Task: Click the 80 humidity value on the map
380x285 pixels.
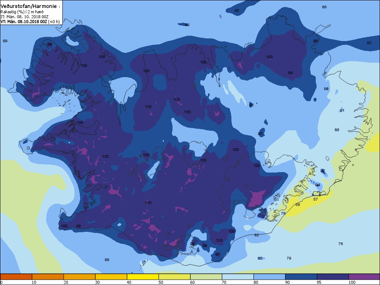Action: click(x=260, y=258)
